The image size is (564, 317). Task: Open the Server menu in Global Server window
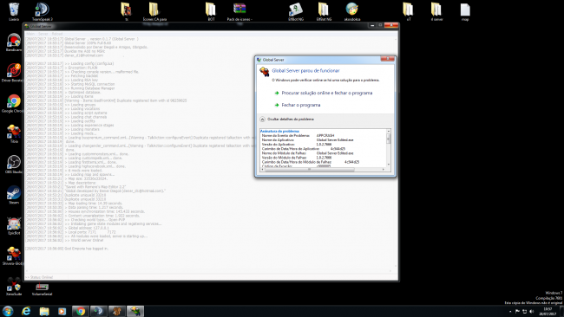pyautogui.click(x=43, y=34)
